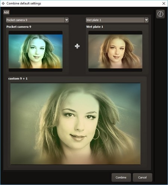Select the Pocket camera 9 preview thumbnail
Image resolution: width=168 pixels, height=185 pixels.
tap(35, 51)
